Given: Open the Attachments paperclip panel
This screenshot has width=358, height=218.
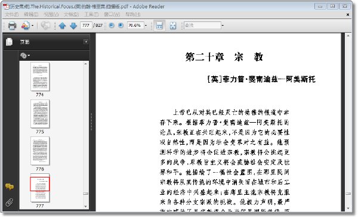Looking at the screenshot, I should pos(10,202).
